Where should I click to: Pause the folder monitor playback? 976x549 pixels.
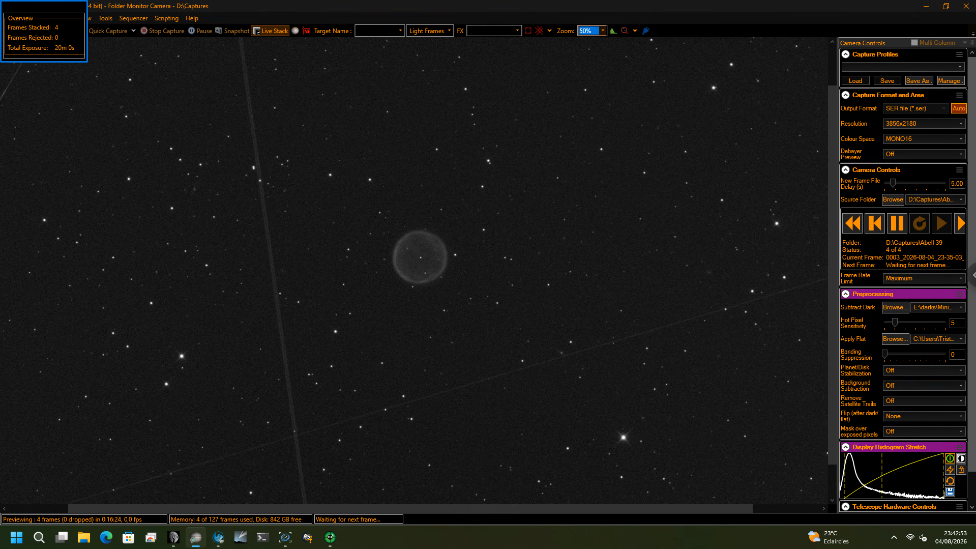pos(897,223)
